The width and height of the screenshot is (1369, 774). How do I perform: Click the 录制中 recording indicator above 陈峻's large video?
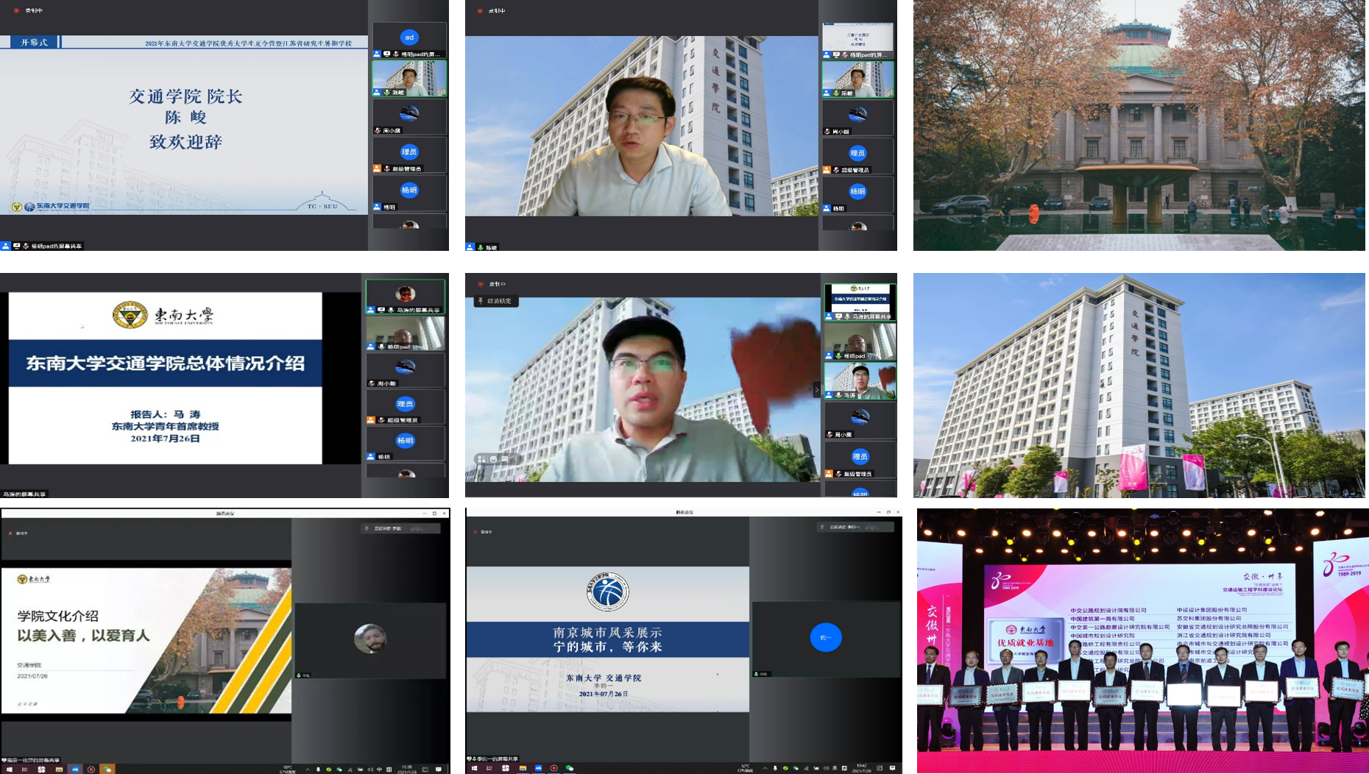pos(492,10)
